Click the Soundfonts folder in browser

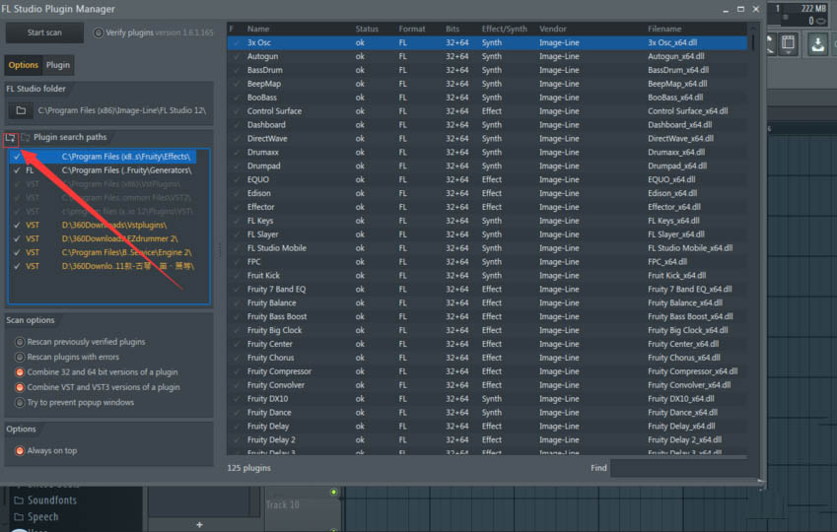click(x=51, y=500)
